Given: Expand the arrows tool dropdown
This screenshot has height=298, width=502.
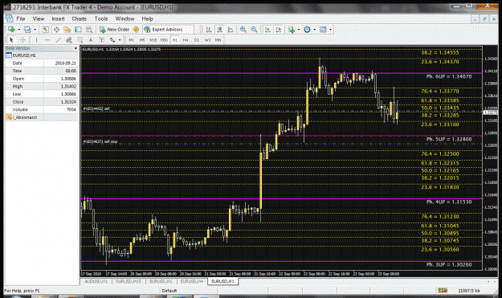Looking at the screenshot, I should point(120,40).
